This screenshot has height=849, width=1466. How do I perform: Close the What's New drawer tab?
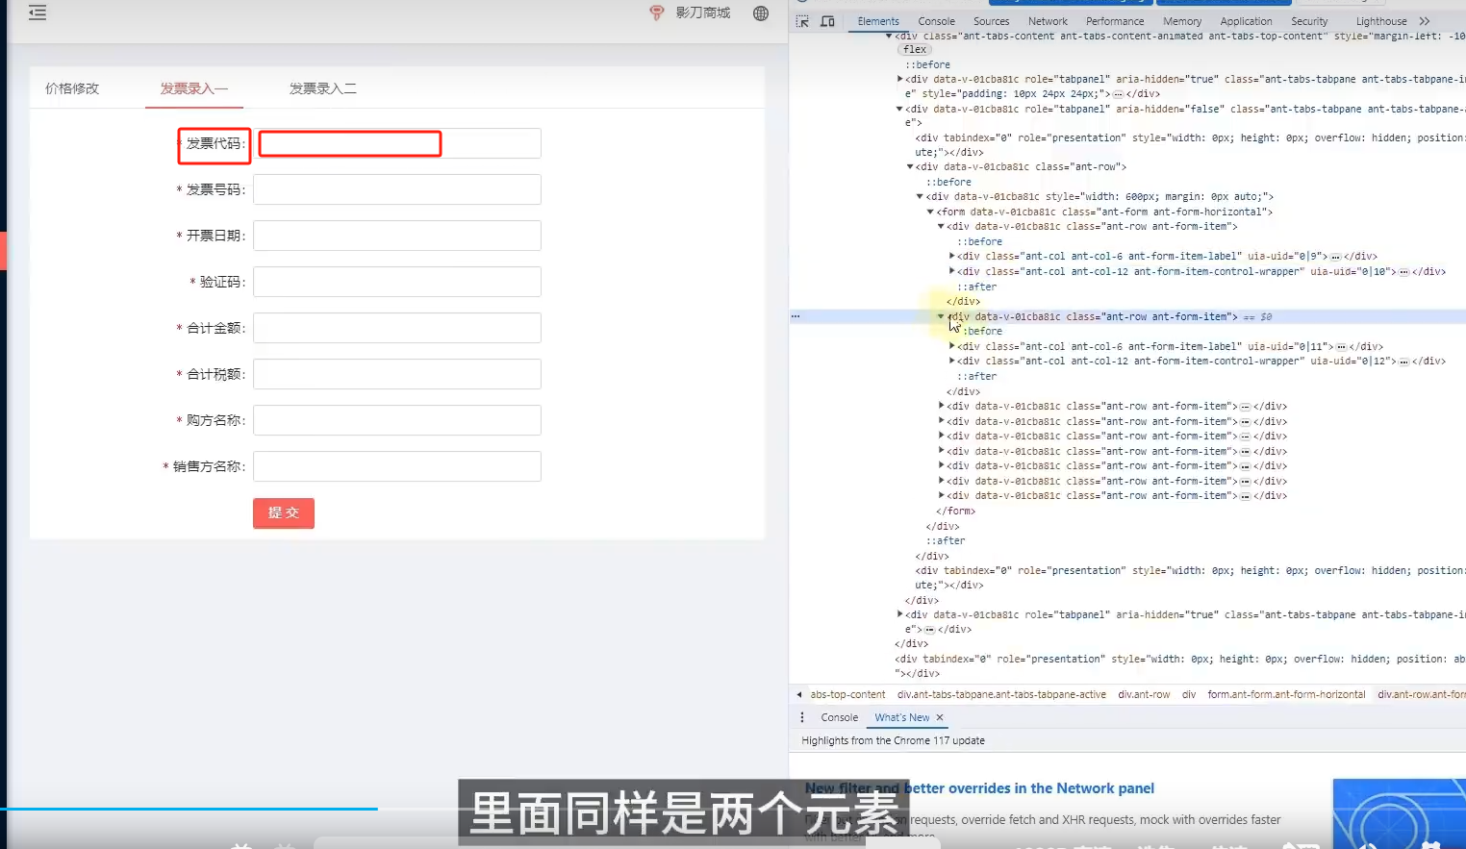point(940,717)
